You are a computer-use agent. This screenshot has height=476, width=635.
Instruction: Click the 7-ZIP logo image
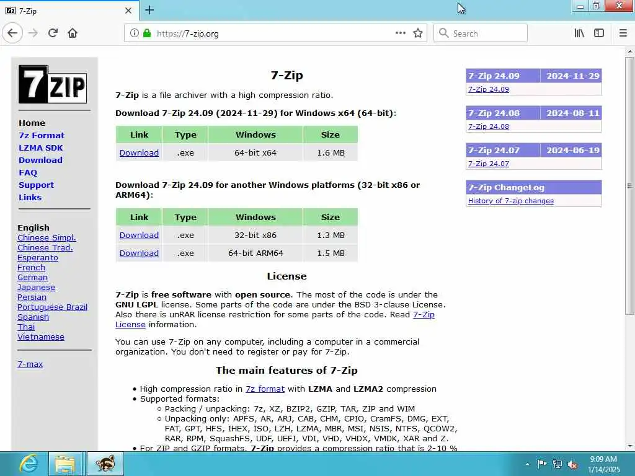(53, 84)
